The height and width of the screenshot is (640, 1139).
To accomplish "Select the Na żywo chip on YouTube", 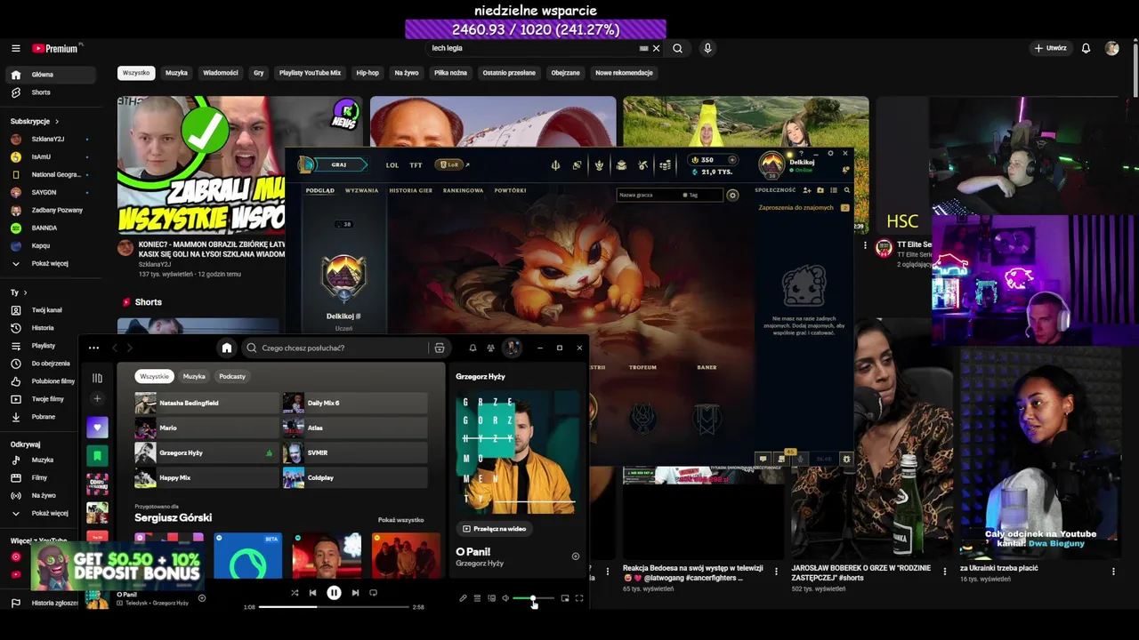I will (406, 73).
